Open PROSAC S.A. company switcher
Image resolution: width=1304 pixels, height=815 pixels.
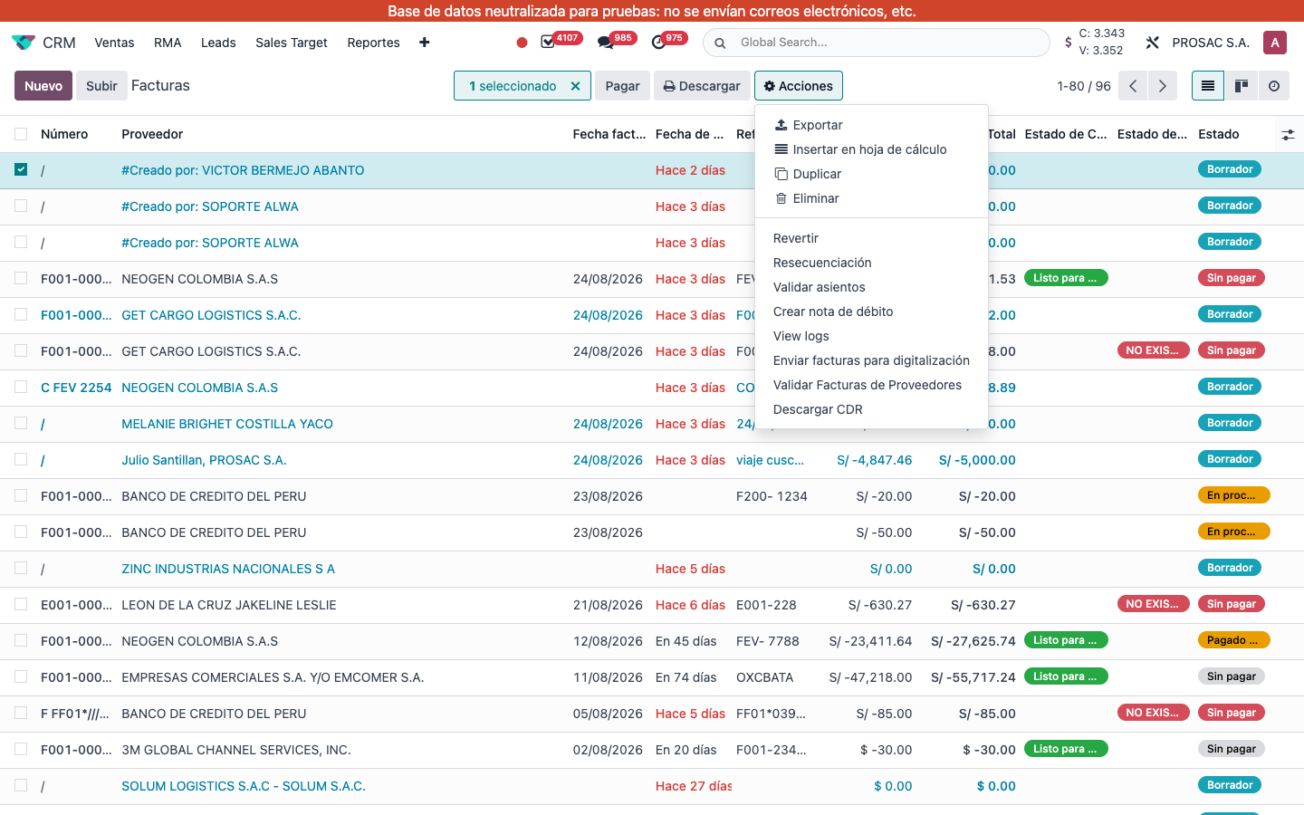tap(1211, 43)
